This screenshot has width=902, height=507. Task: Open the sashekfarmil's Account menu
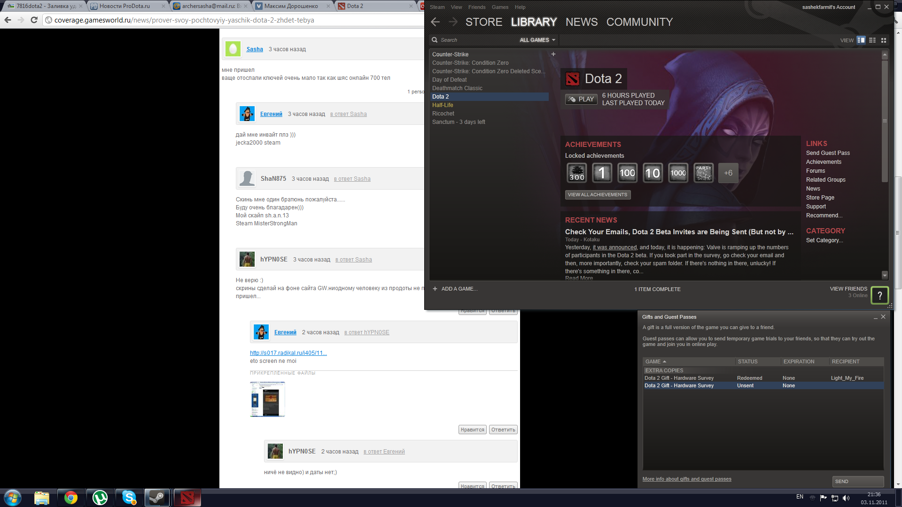(x=828, y=7)
